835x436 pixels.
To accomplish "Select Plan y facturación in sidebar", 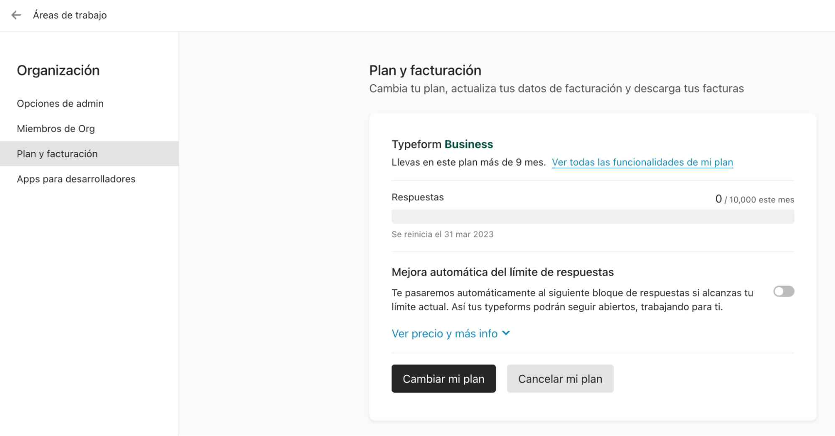I will coord(57,154).
